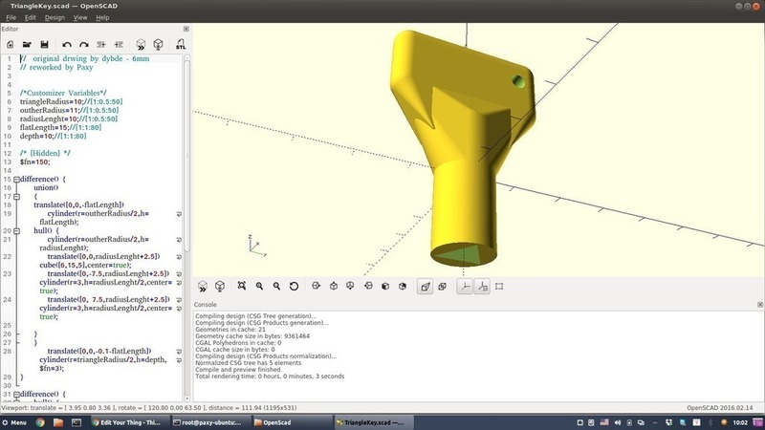Image resolution: width=765 pixels, height=430 pixels.
Task: Open the Design menu
Action: 55,17
